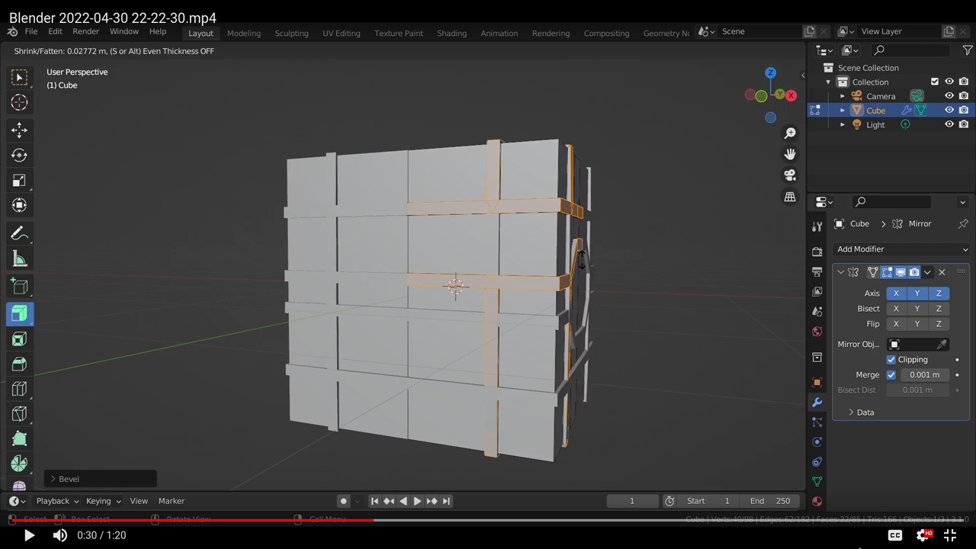Enable the Y axis on Mirror modifier
The image size is (976, 549).
[x=917, y=293]
